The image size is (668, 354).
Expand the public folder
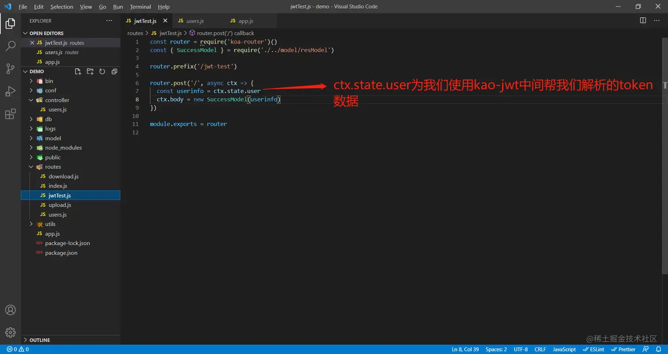coord(71,157)
